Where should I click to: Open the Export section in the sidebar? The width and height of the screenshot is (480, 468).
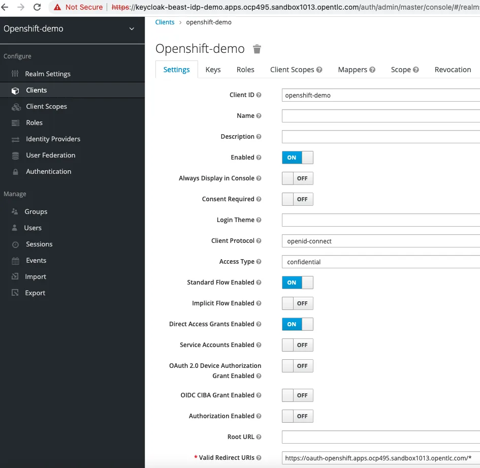35,293
